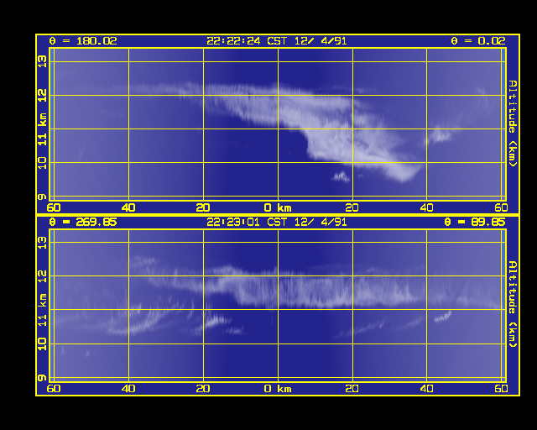The height and width of the screenshot is (430, 537).
Task: Click the "22:22:24 CST 12/ 4/91" timestamp
Action: point(277,41)
